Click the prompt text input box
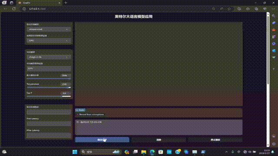The width and height of the screenshot is (278, 156). pos(159,127)
